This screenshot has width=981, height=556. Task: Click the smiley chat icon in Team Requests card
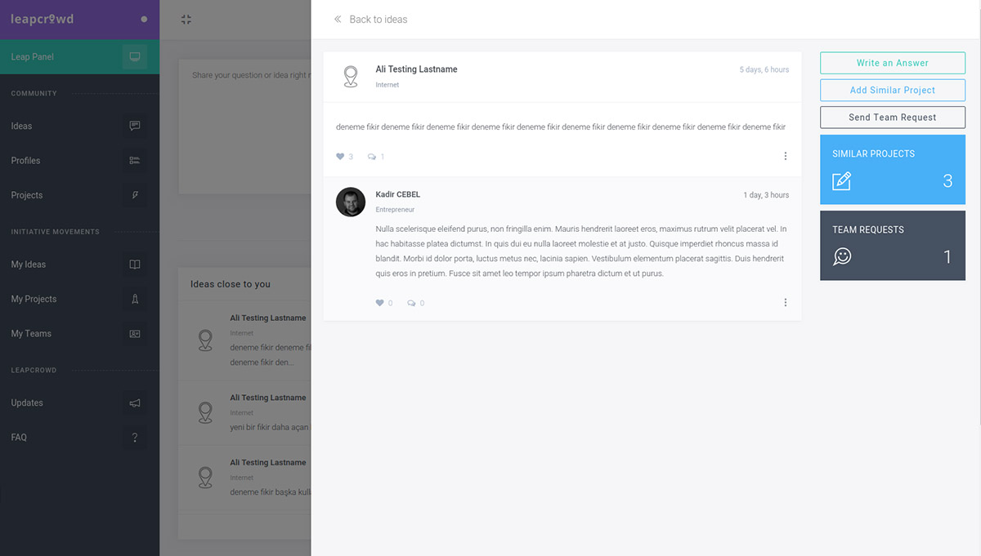(x=842, y=256)
